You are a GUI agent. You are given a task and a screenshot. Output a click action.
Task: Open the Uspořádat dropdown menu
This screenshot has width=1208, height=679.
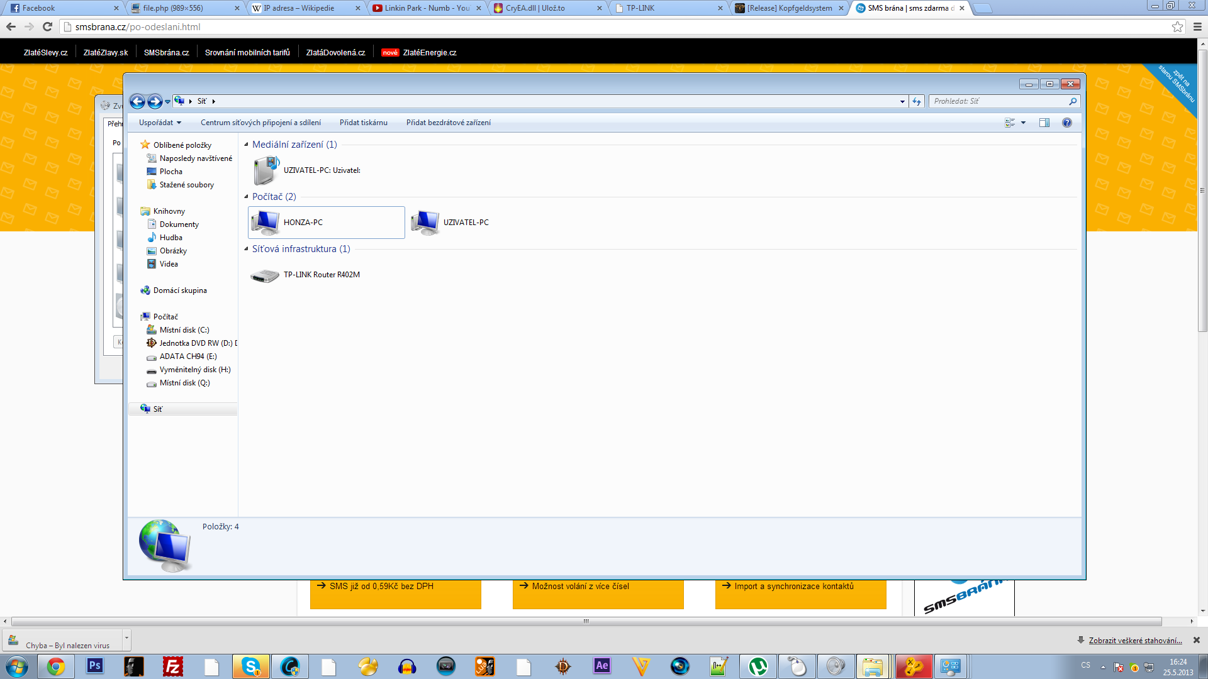coord(160,123)
